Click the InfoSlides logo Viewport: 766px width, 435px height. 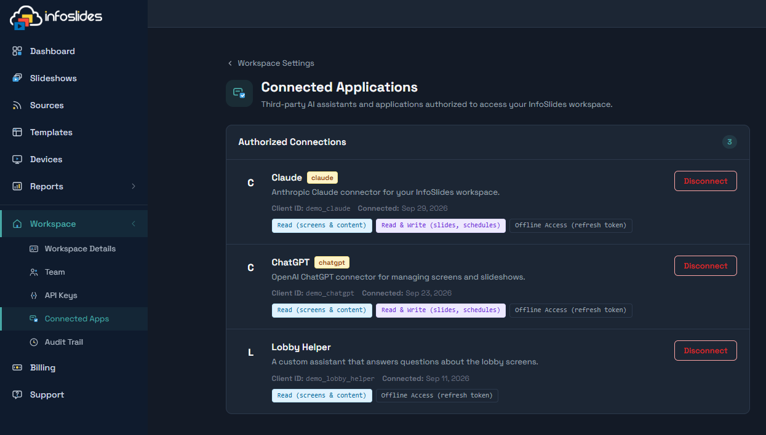point(56,17)
